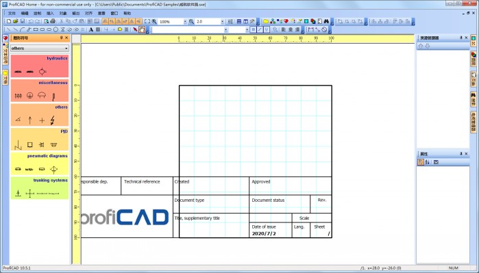Open the 2.0 scale dropdown
Viewport: 479px width, 273px height.
click(x=222, y=22)
